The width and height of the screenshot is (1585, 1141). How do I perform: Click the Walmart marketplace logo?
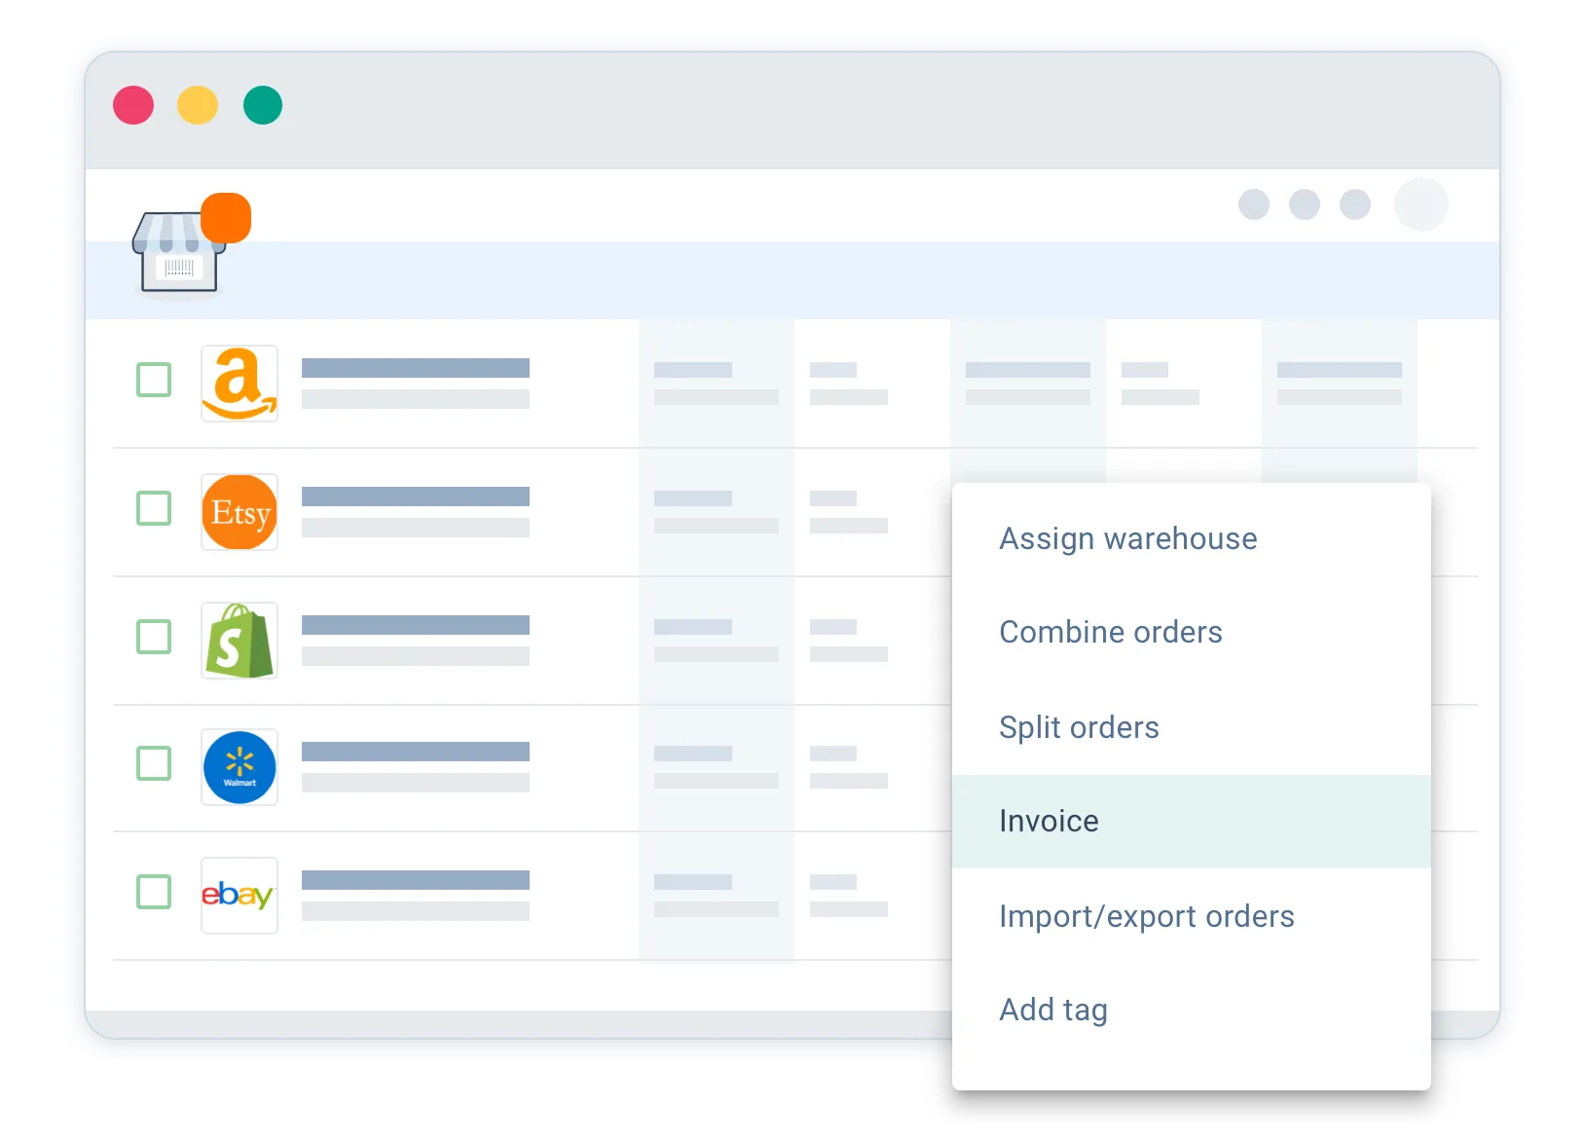click(240, 767)
